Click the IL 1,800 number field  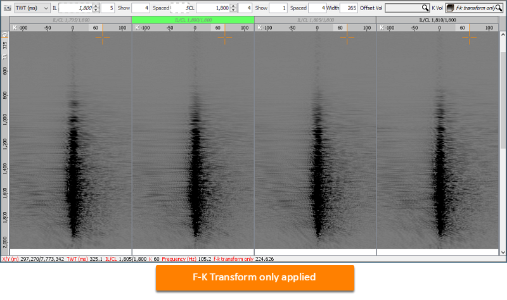pyautogui.click(x=76, y=8)
